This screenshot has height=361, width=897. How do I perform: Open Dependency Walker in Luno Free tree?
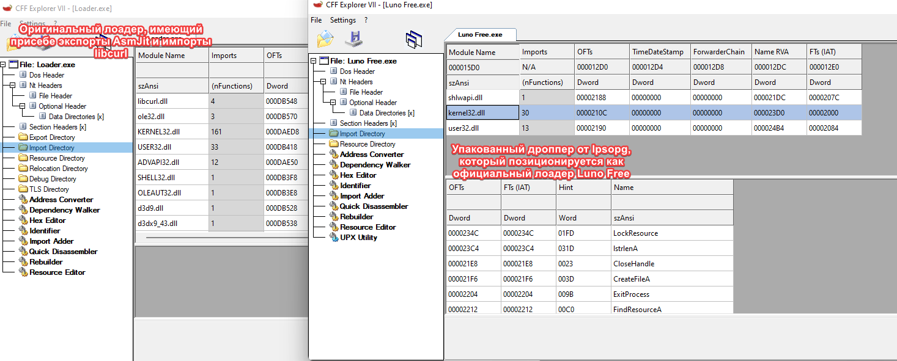tap(375, 165)
